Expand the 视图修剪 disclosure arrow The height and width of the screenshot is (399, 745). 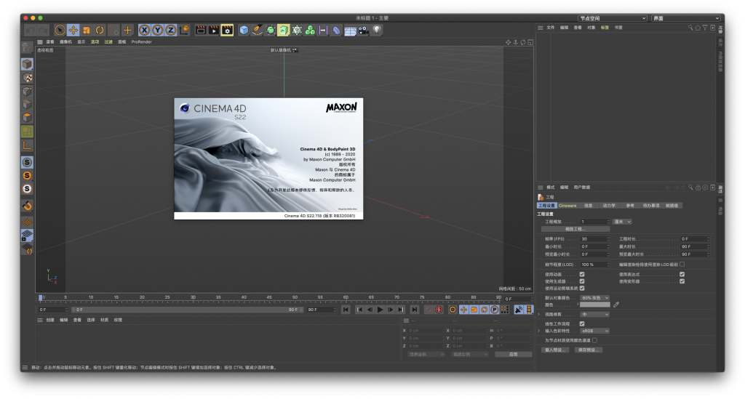539,314
